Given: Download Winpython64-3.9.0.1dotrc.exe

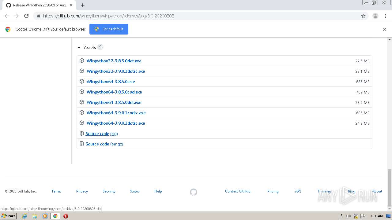Looking at the screenshot, I should [116, 123].
